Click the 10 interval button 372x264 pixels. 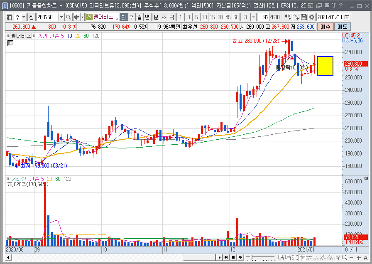pyautogui.click(x=204, y=17)
